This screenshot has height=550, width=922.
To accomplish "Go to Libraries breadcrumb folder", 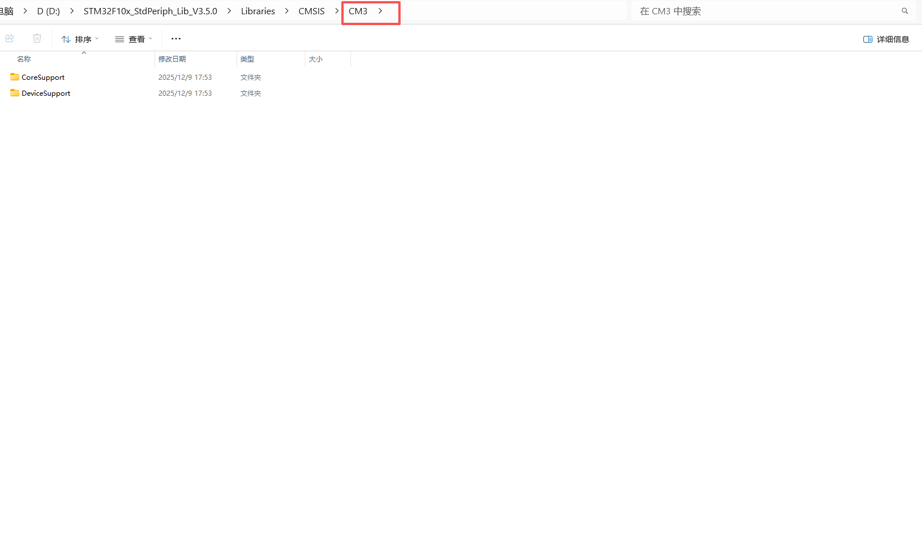I will (x=258, y=11).
